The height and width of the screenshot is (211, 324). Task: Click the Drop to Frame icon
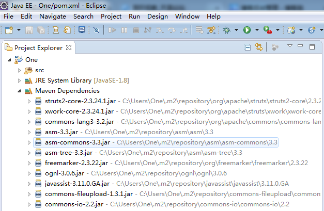coord(199,30)
